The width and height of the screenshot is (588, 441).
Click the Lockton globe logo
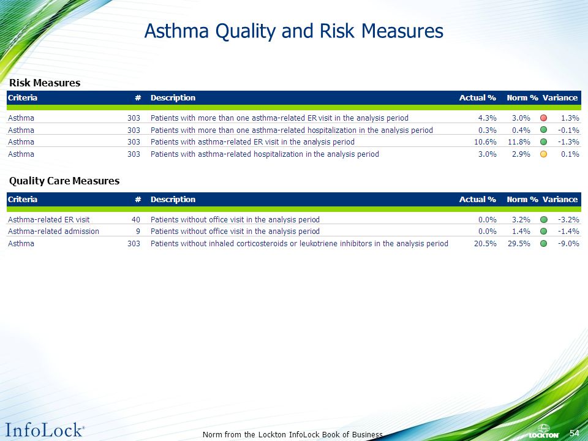click(544, 431)
